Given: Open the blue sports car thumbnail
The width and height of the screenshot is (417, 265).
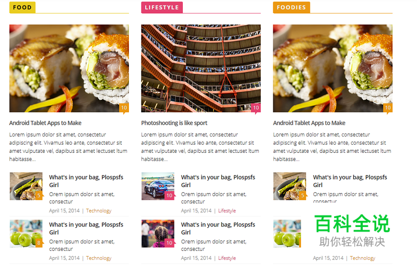Looking at the screenshot, I should click(x=158, y=186).
